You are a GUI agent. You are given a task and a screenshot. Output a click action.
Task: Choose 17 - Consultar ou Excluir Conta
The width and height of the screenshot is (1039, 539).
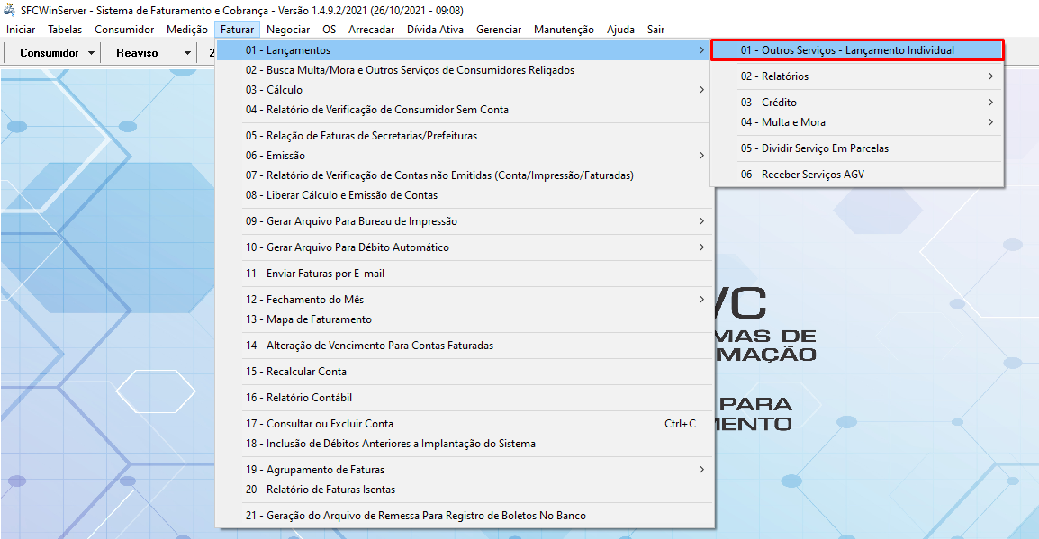[x=330, y=424]
